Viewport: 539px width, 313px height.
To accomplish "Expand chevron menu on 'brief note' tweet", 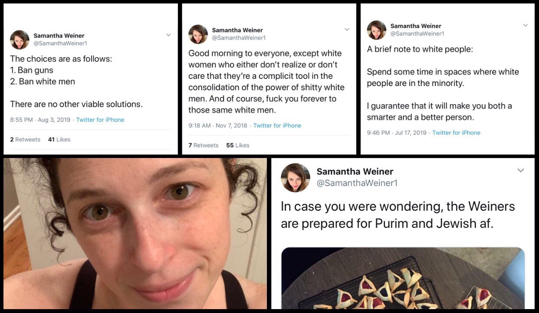I will pos(525,25).
